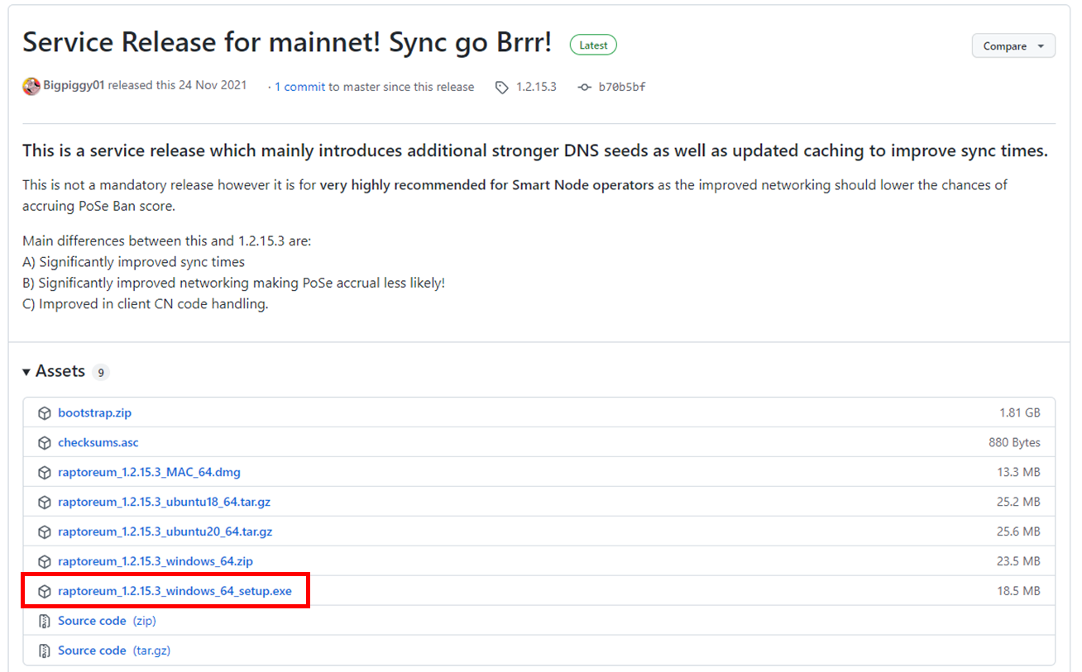This screenshot has height=672, width=1082.
Task: Open the Compare dropdown
Action: tap(1013, 46)
